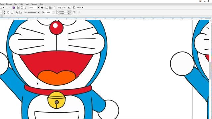Select Portrait page orientation
The image size is (212, 119).
coord(8,13)
